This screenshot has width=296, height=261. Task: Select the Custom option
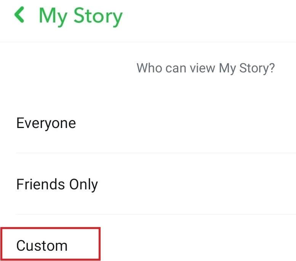(42, 245)
